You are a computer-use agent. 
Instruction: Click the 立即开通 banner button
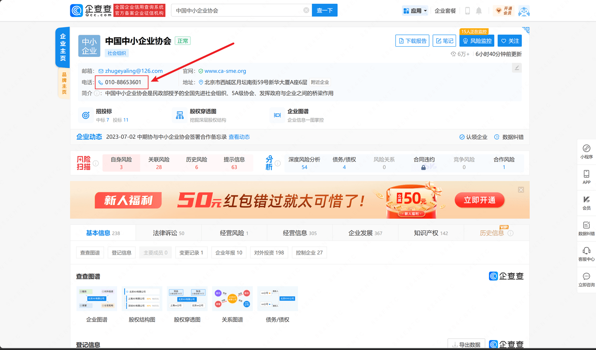(x=479, y=200)
